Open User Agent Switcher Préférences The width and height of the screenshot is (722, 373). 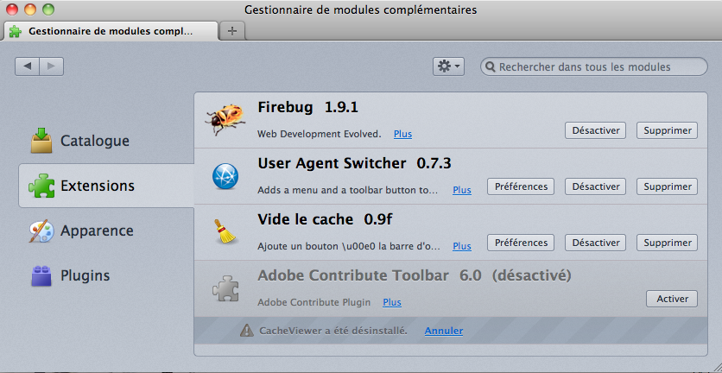tap(521, 186)
